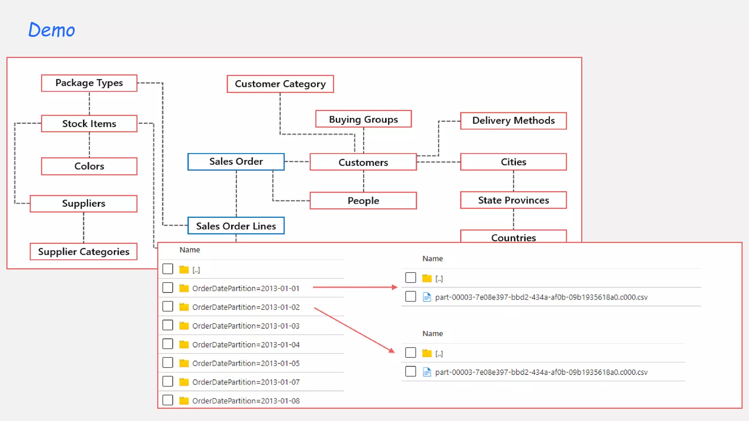Screen dimensions: 749x421
Task: Open OrderDatePartition=2013-01-07 folder name
Action: click(x=246, y=382)
